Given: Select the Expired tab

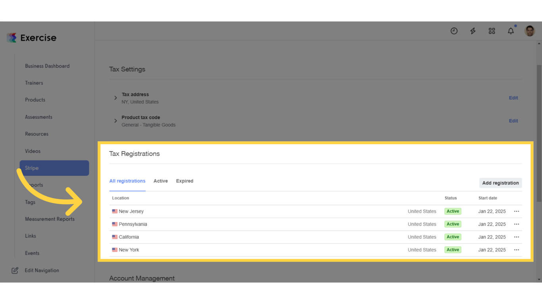Looking at the screenshot, I should click(185, 180).
